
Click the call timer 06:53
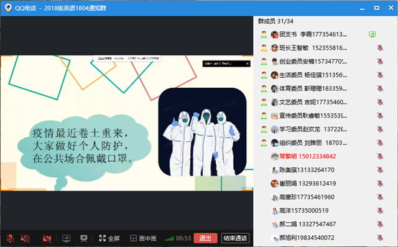coord(183,238)
